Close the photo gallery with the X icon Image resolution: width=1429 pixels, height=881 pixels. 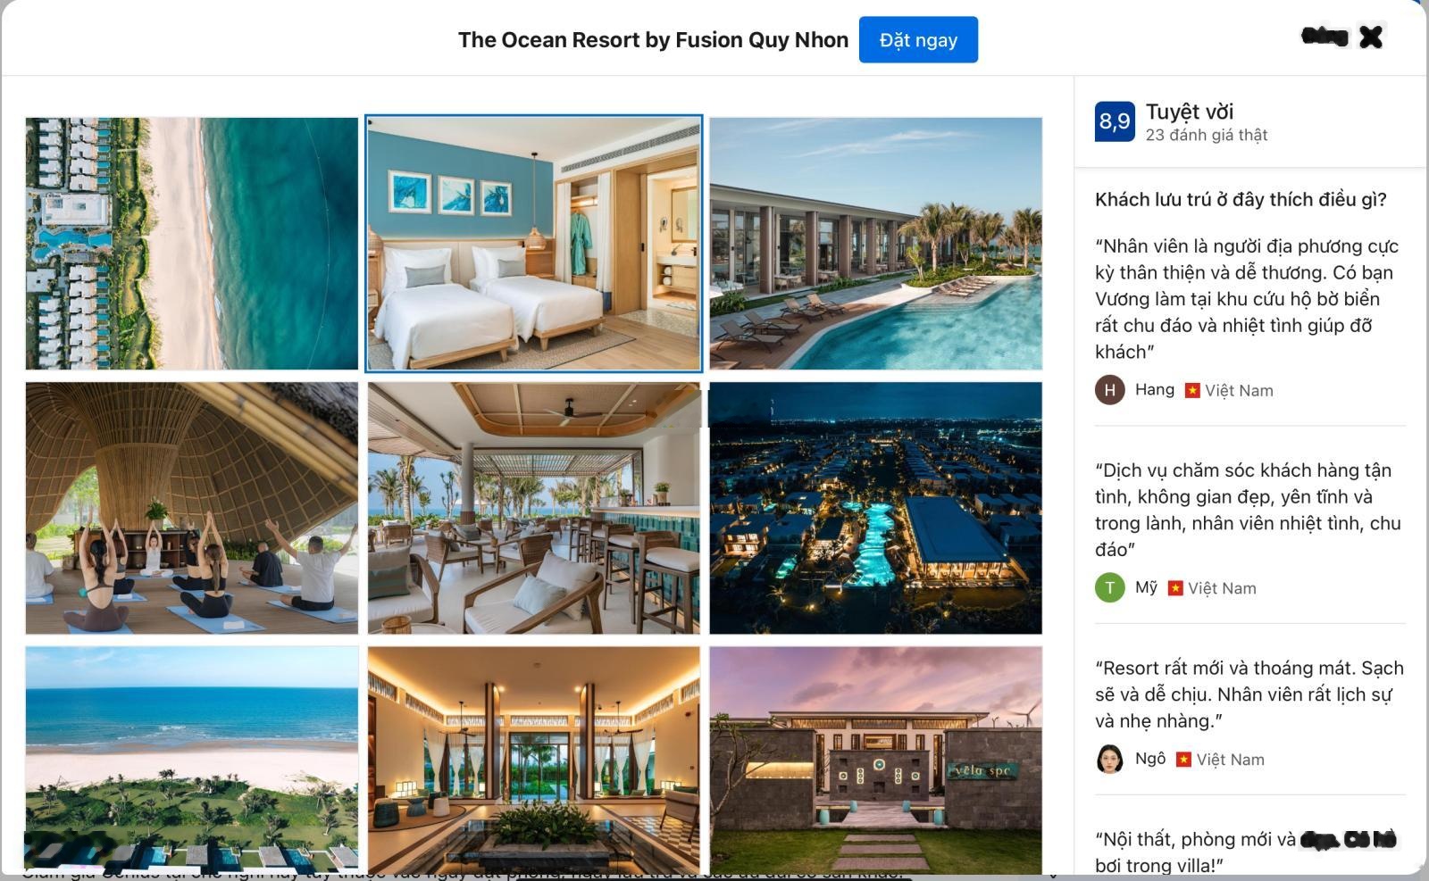coord(1371,37)
